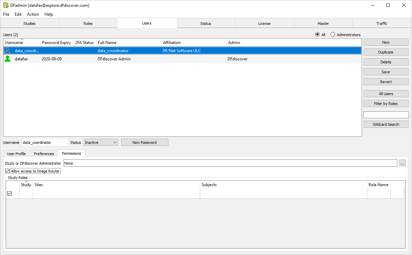Image resolution: width=412 pixels, height=255 pixels.
Task: Click the New Password button
Action: tap(144, 142)
